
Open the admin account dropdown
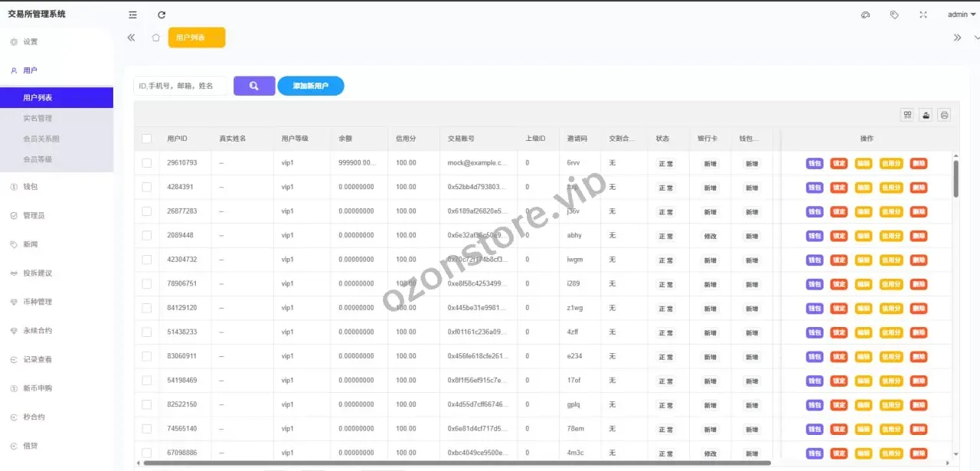[962, 15]
